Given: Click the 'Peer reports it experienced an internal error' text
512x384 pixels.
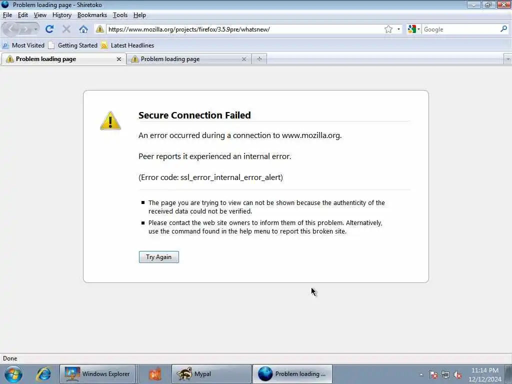Looking at the screenshot, I should click(x=215, y=156).
